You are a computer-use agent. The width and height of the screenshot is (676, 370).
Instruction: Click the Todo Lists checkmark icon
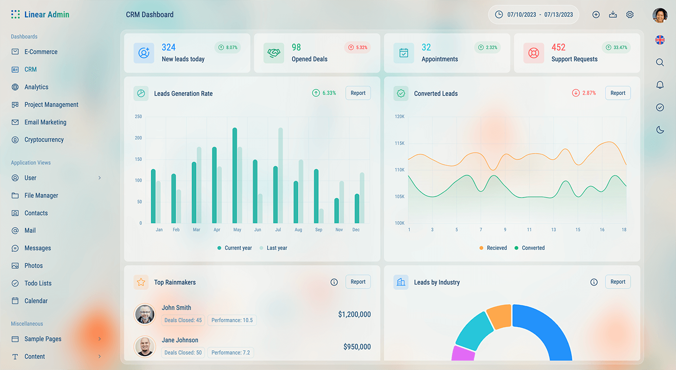[15, 283]
